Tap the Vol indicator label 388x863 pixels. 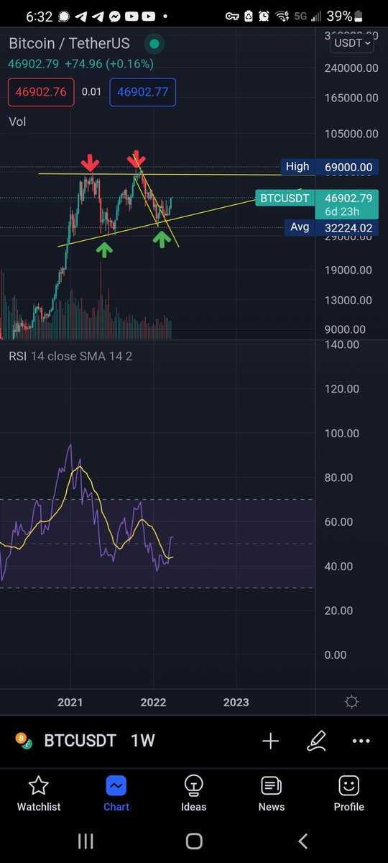(17, 122)
